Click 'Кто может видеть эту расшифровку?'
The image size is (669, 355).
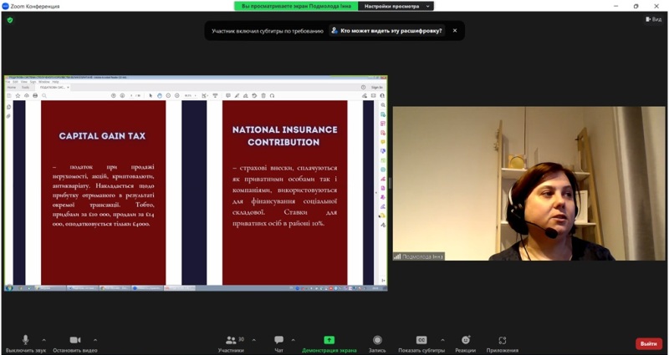[x=386, y=31]
